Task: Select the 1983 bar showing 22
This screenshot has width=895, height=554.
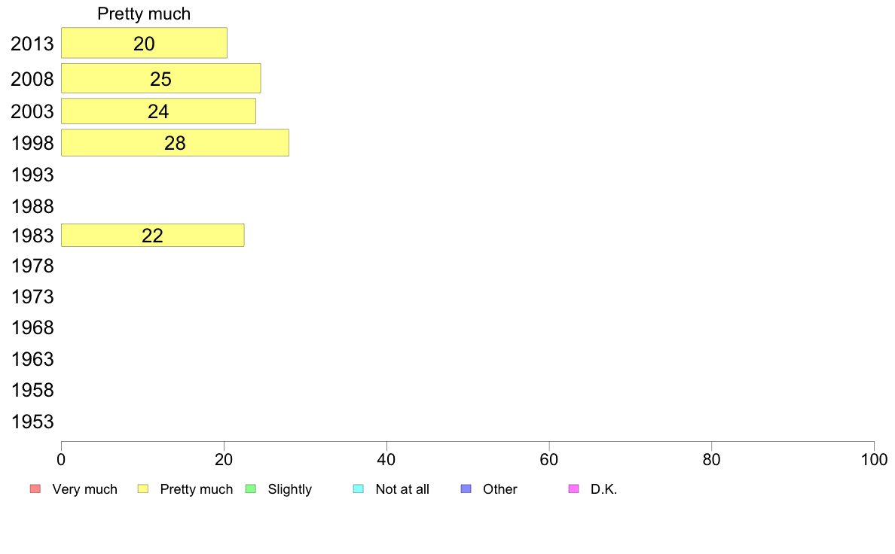Action: point(153,235)
